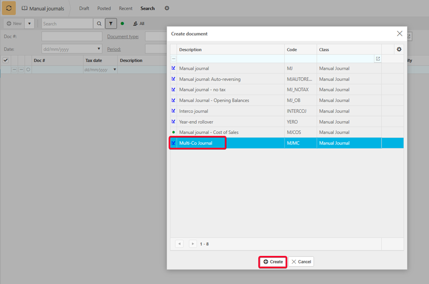
Task: Focus the Doc # input field
Action: 72,37
